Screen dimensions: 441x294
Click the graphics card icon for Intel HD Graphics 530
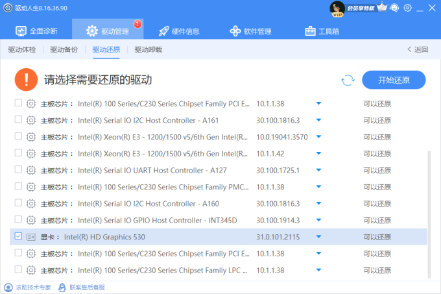(x=31, y=237)
